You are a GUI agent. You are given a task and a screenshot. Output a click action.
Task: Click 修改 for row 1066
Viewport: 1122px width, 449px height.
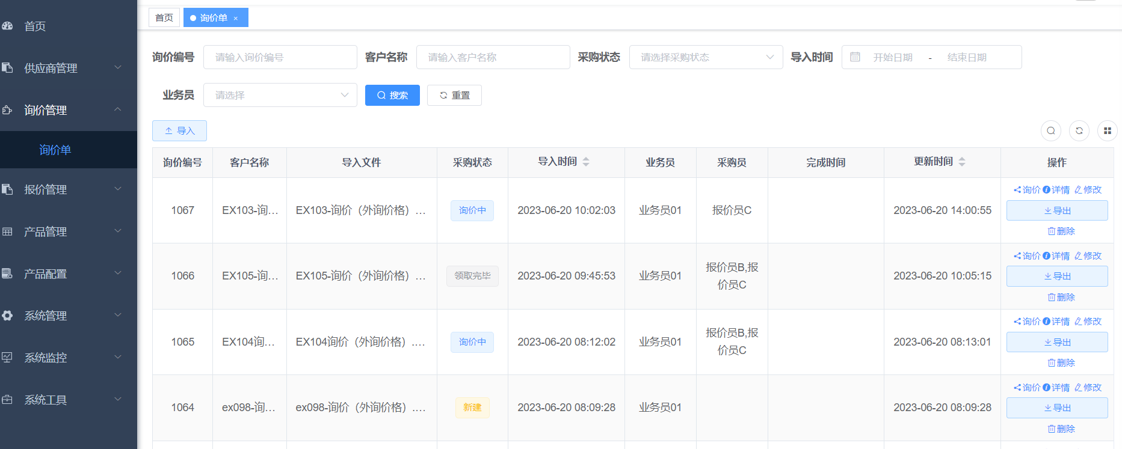[1088, 255]
